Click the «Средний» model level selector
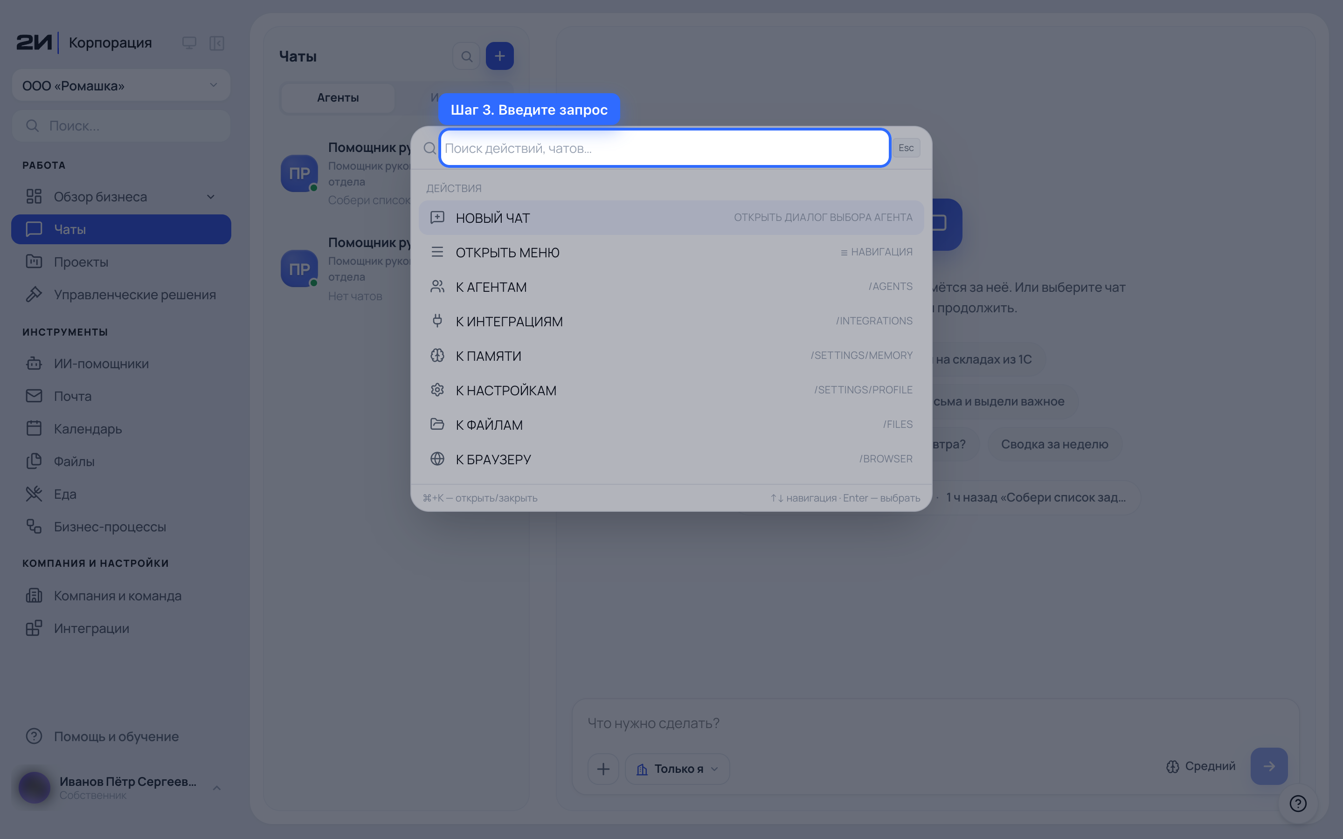This screenshot has width=1343, height=839. [1201, 766]
